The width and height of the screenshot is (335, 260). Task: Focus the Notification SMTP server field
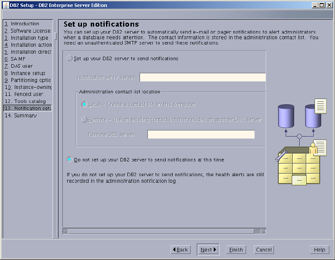point(202,77)
